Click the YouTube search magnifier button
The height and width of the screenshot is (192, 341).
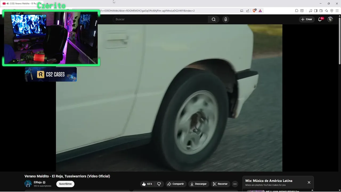(x=214, y=19)
